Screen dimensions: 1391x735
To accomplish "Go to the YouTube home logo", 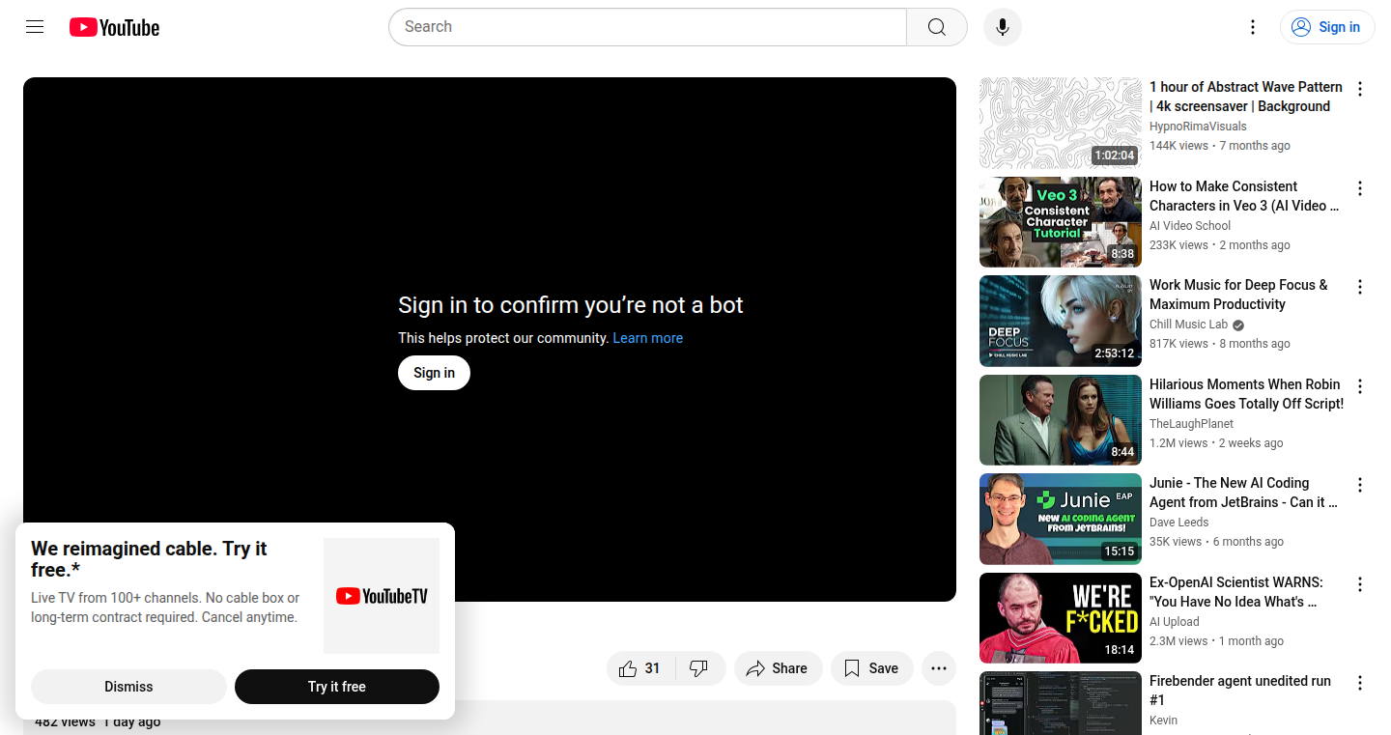I will [x=114, y=27].
